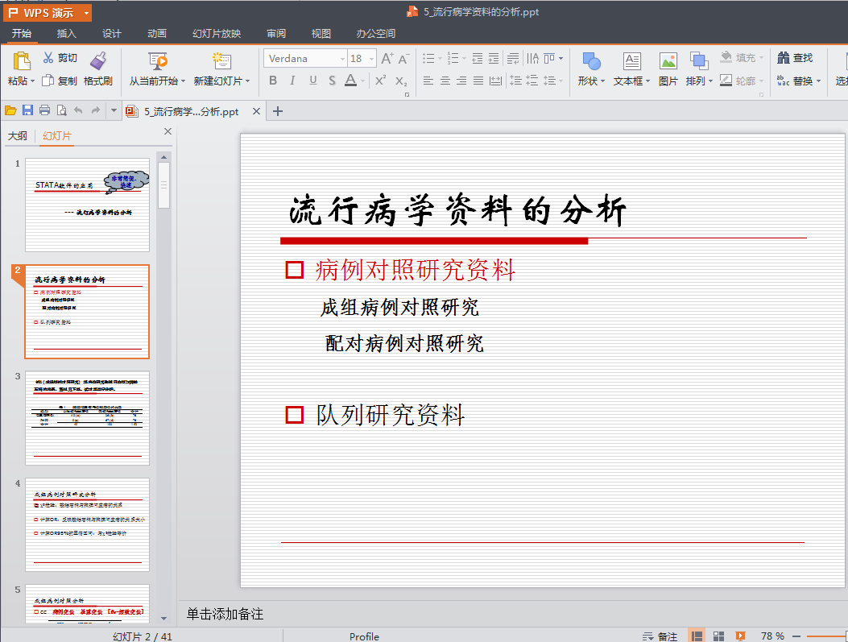Click the print preview icon

62,111
